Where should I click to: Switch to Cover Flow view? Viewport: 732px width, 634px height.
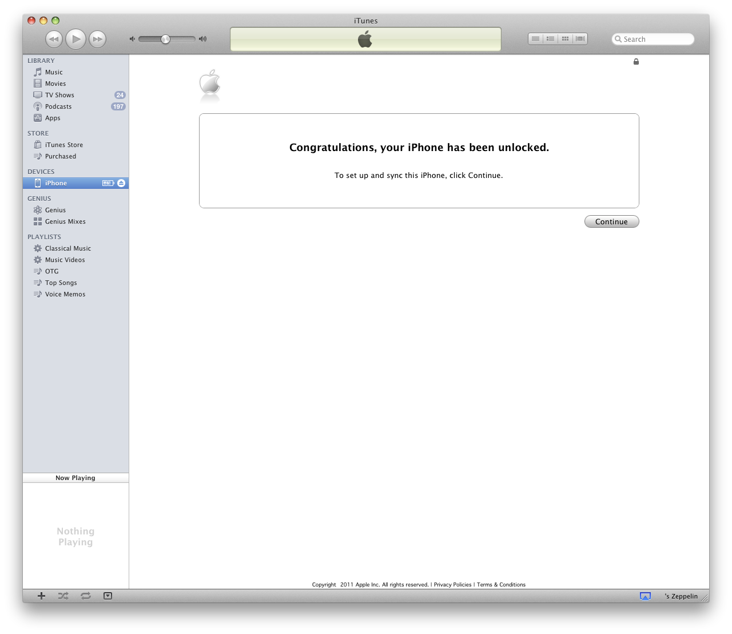click(580, 39)
